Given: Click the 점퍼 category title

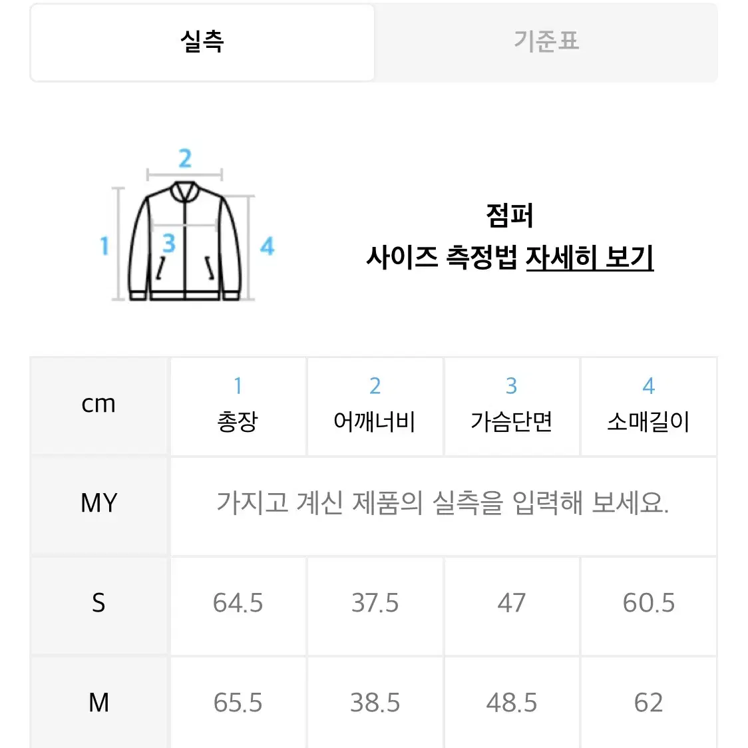Looking at the screenshot, I should tap(510, 216).
